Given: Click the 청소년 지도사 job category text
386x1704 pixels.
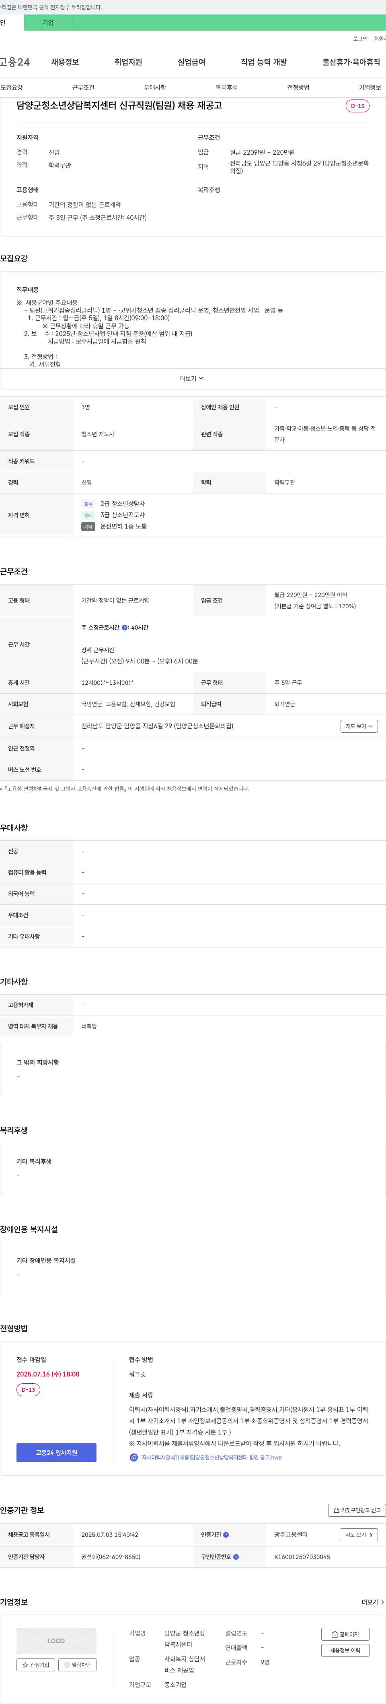Looking at the screenshot, I should click(98, 435).
